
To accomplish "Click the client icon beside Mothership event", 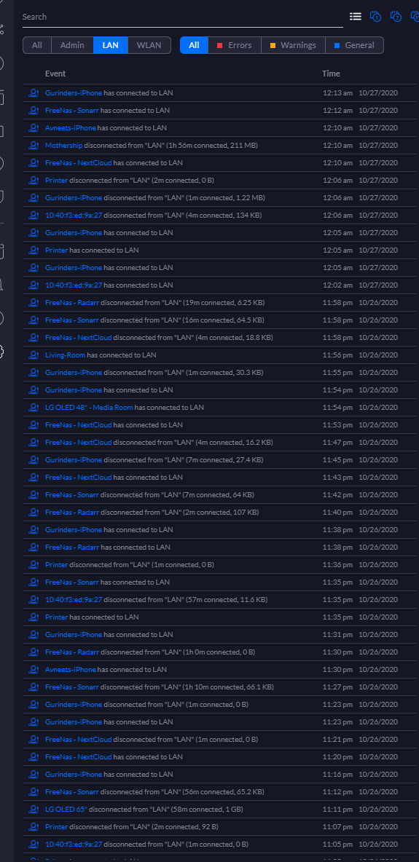I will [x=34, y=146].
